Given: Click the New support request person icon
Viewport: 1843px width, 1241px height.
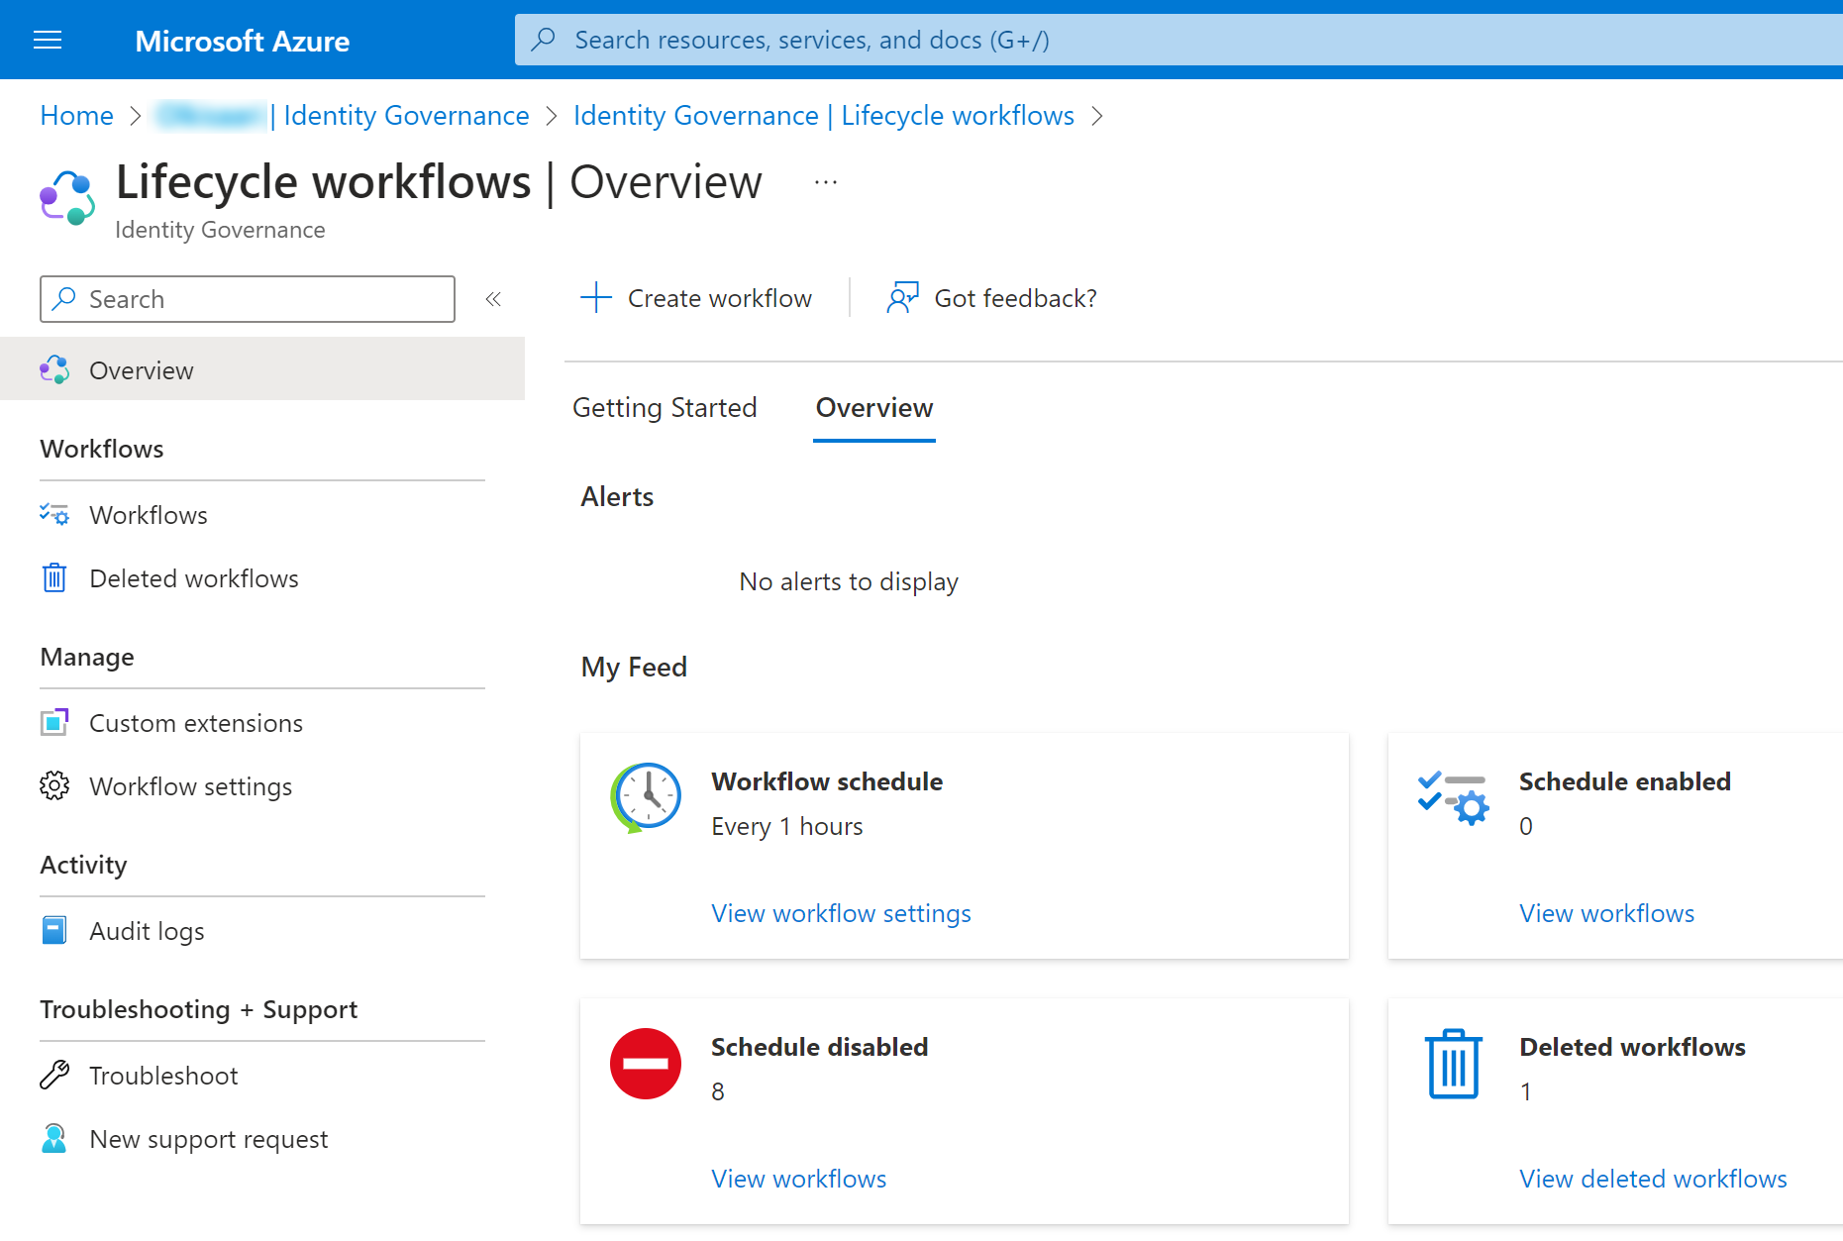Looking at the screenshot, I should (x=54, y=1138).
